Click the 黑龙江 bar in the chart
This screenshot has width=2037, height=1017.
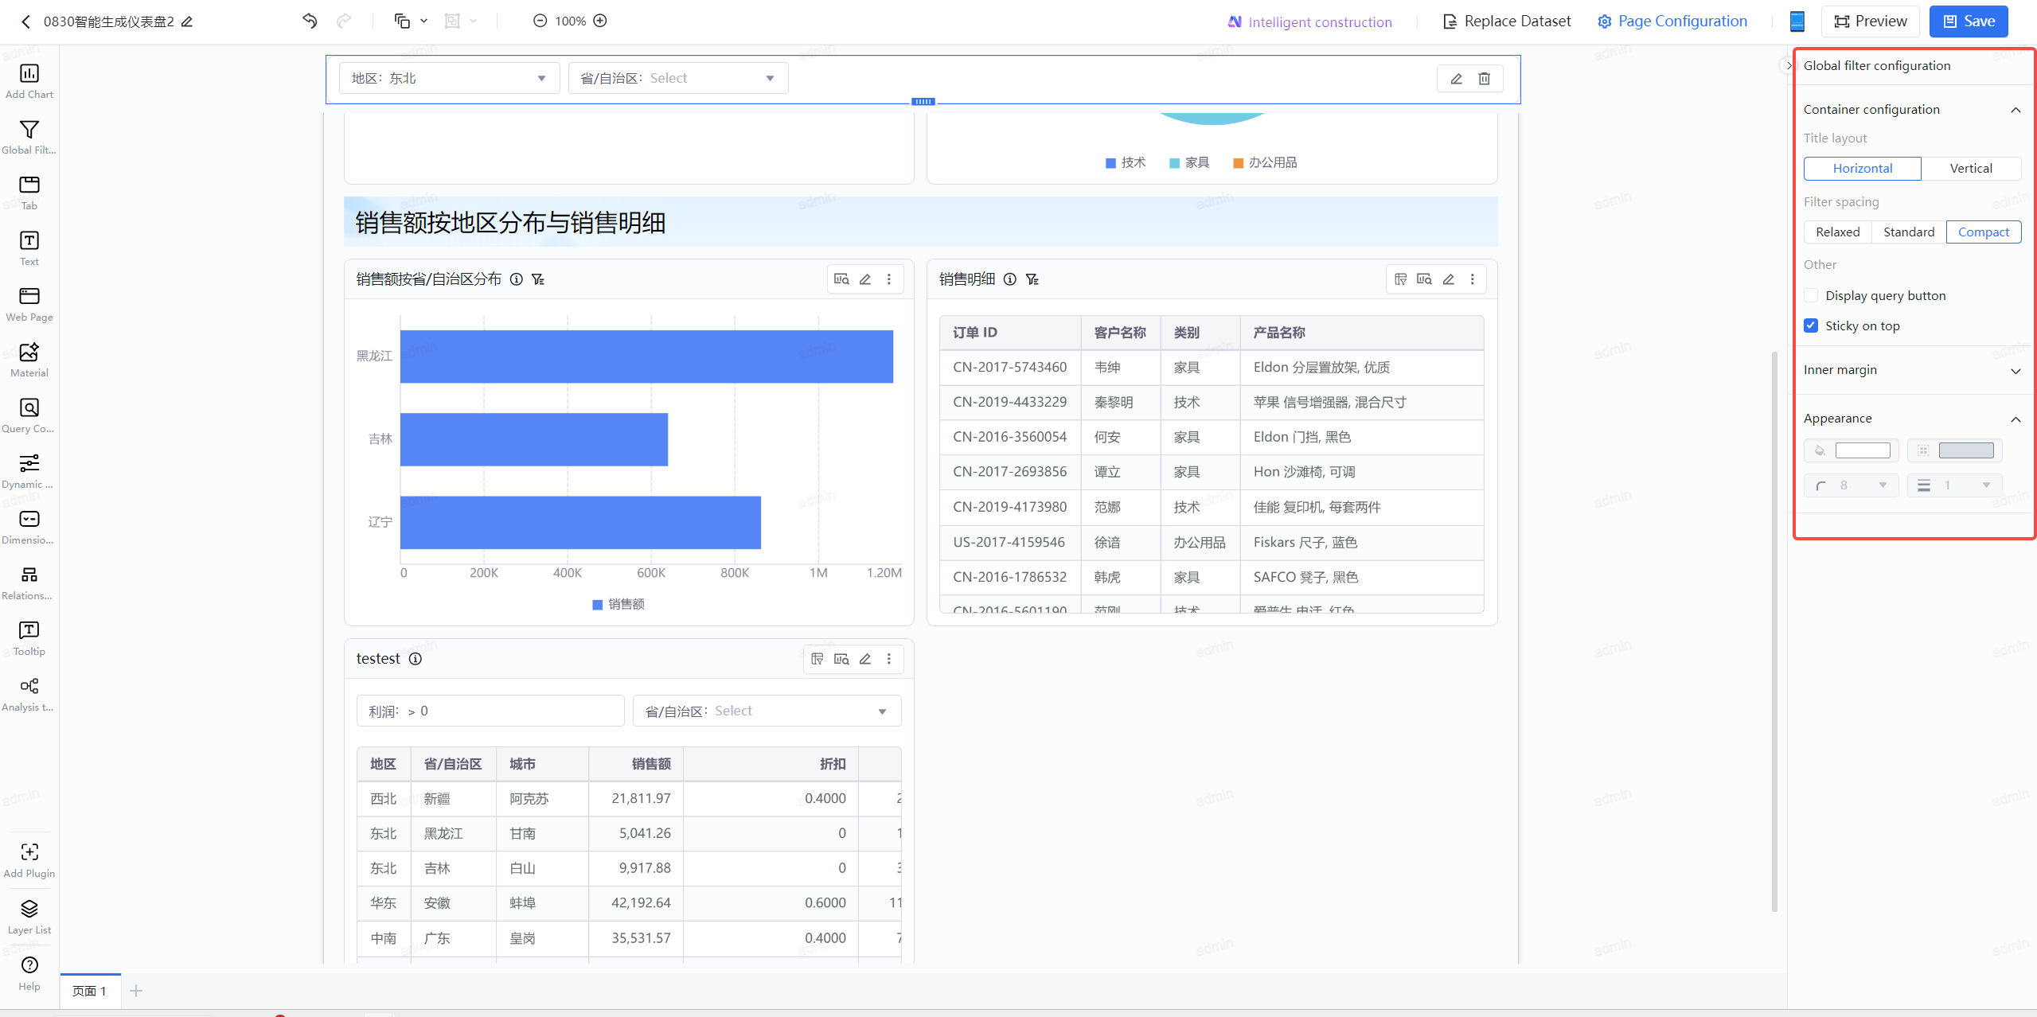tap(646, 357)
